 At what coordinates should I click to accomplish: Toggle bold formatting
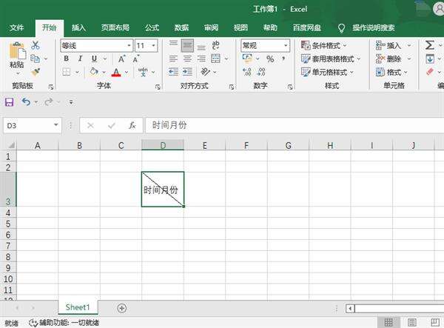(67, 58)
